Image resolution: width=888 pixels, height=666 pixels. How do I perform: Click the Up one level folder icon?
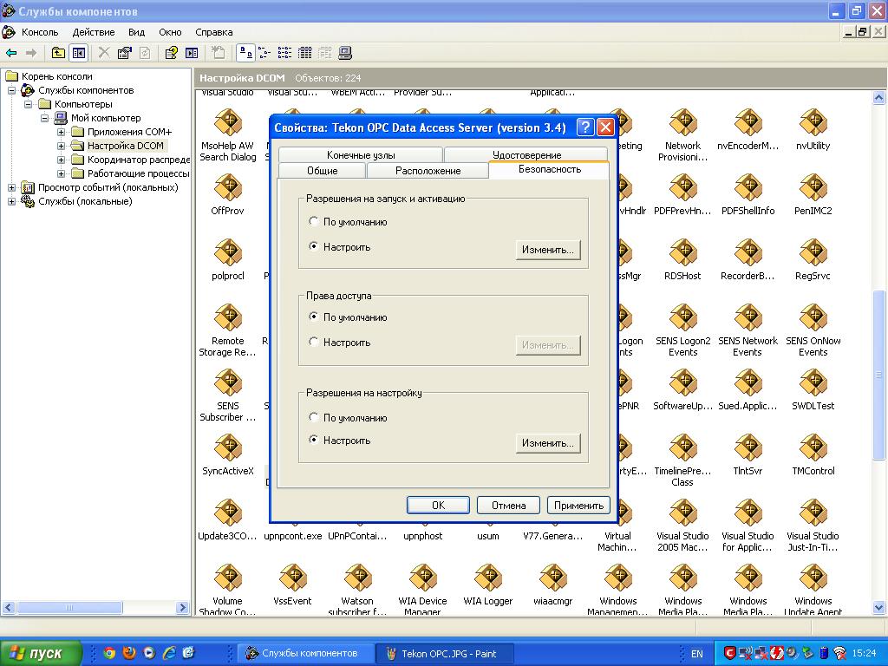pyautogui.click(x=58, y=53)
